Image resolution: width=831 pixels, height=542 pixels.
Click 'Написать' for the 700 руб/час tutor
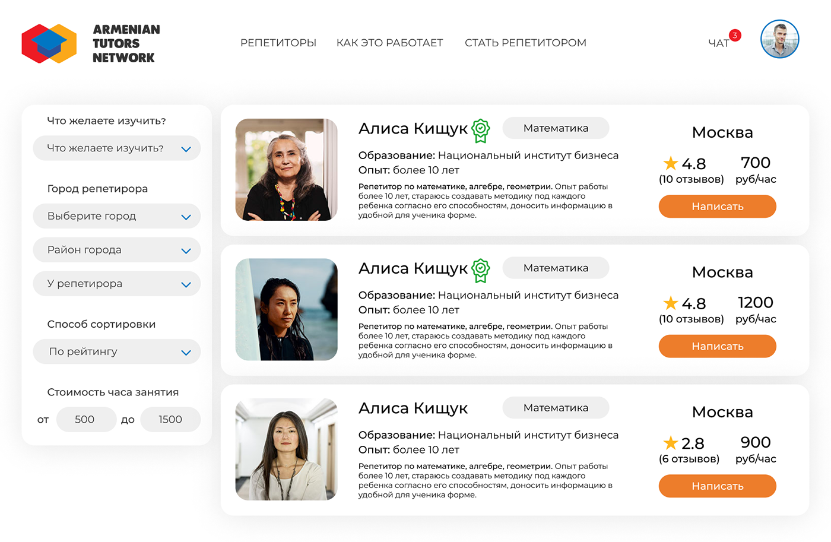coord(717,207)
